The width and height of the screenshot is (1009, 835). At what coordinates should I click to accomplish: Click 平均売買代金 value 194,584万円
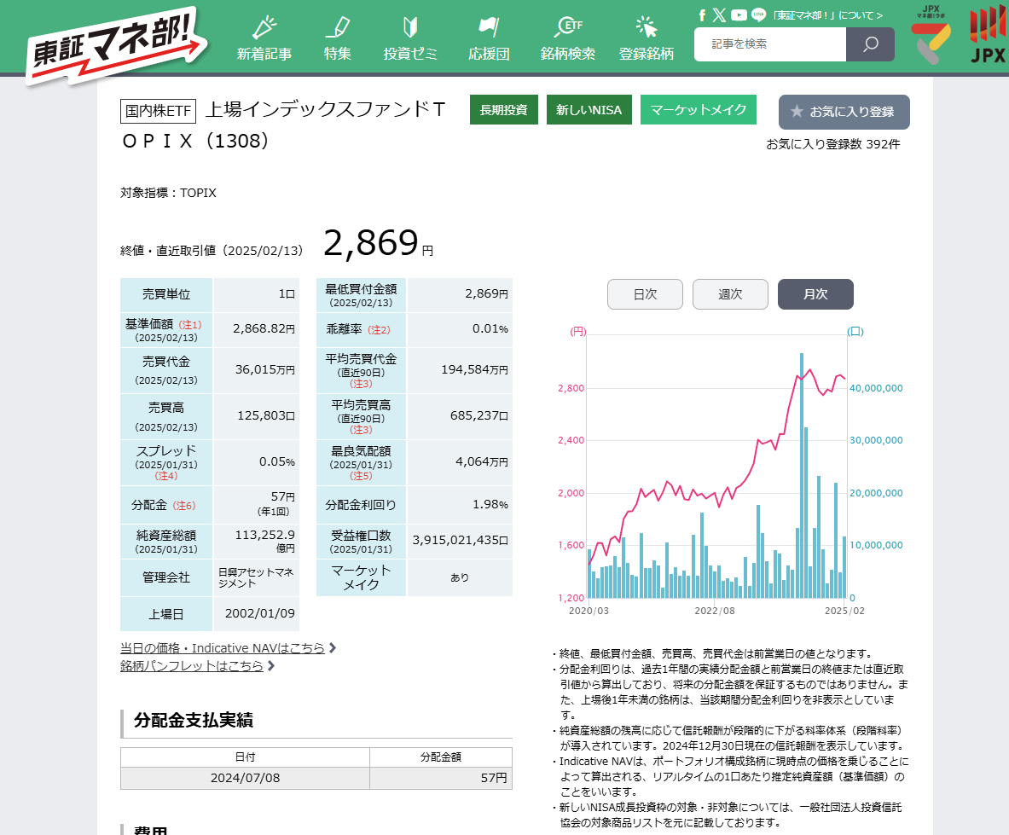(475, 370)
